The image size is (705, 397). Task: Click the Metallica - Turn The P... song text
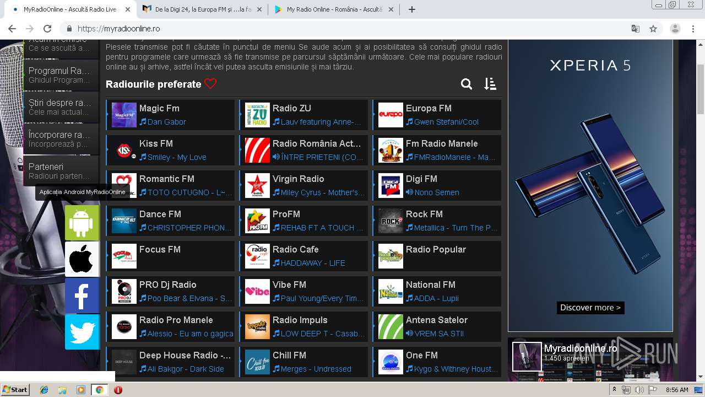(x=456, y=228)
